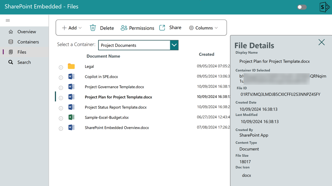Click the SharePoint logo in header
The height and width of the screenshot is (186, 332).
(325, 7)
